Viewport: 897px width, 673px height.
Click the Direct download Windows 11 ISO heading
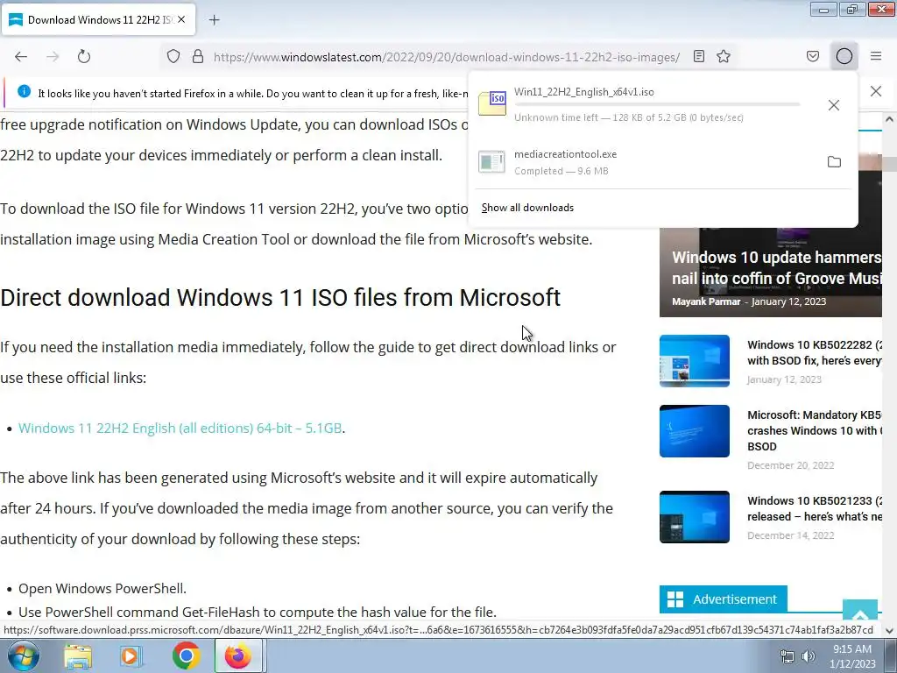pos(280,298)
